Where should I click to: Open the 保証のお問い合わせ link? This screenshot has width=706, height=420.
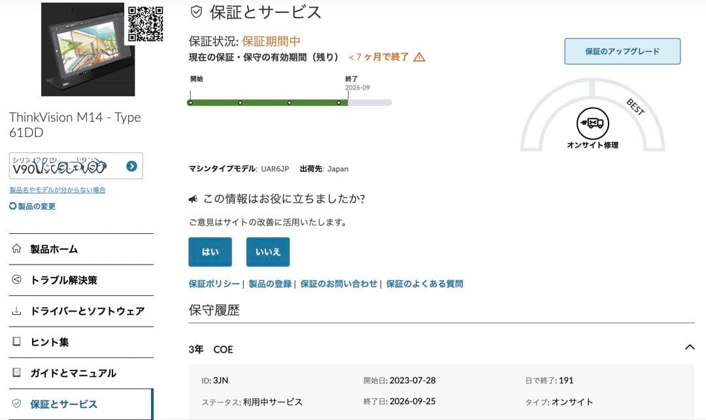[339, 283]
